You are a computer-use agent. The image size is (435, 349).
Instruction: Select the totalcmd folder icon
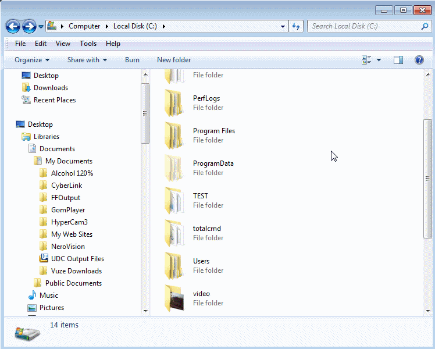click(x=174, y=233)
